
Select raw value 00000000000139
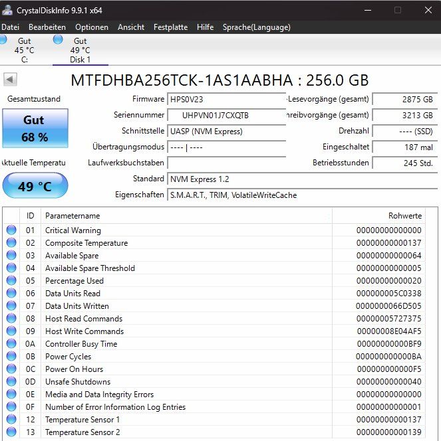click(389, 432)
